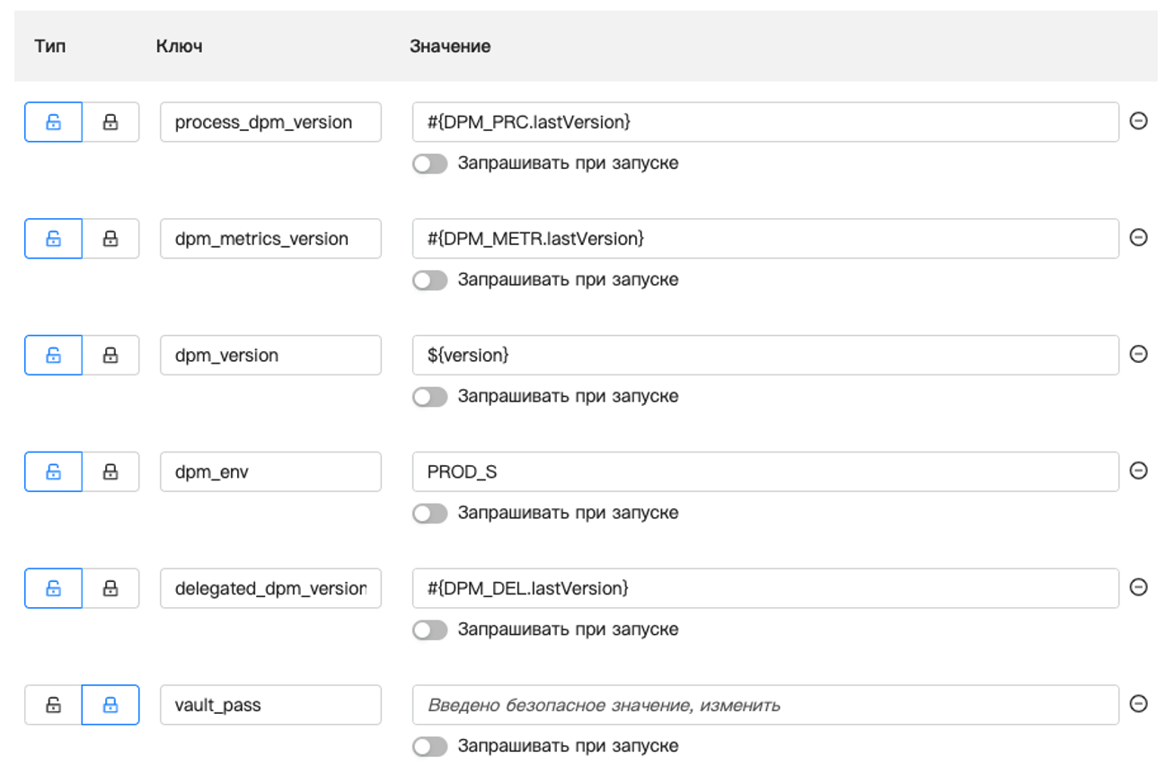Remove the process_dpm_version variable row
This screenshot has width=1174, height=784.
1138,121
